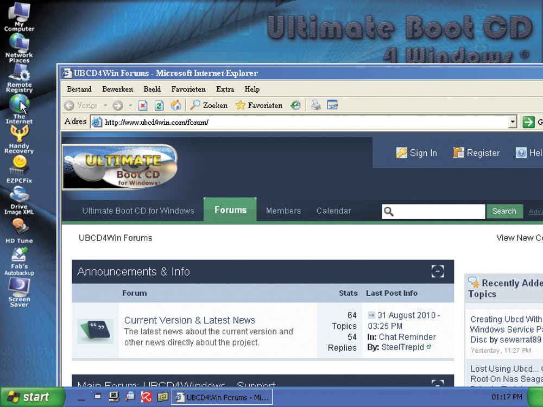
Task: Refresh the page with green arrows icon
Action: click(x=159, y=106)
